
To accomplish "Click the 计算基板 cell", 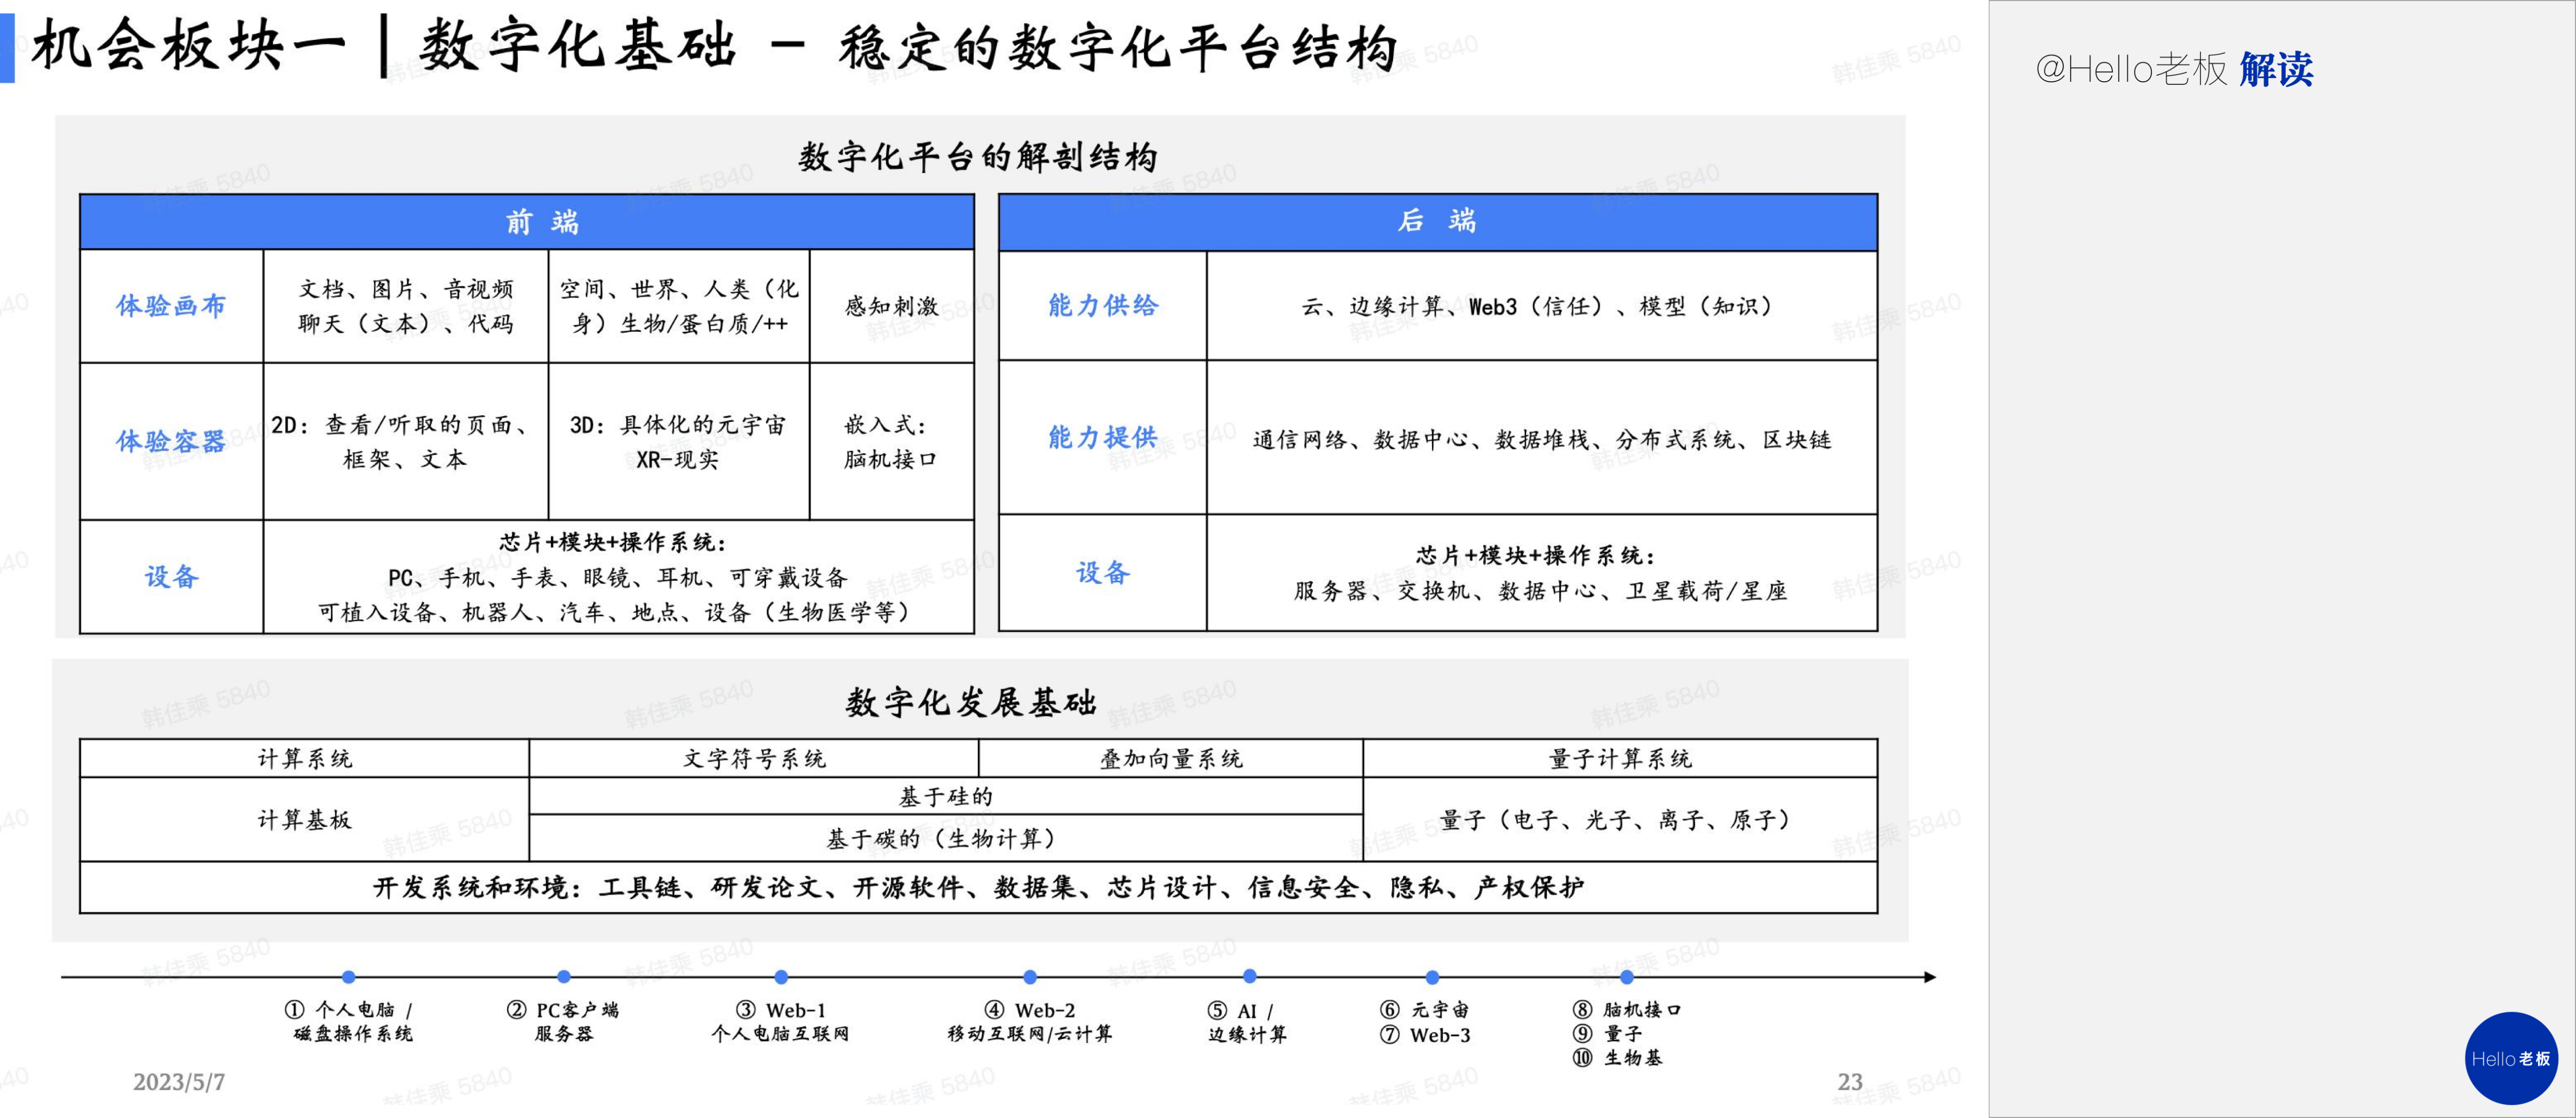I will [304, 819].
